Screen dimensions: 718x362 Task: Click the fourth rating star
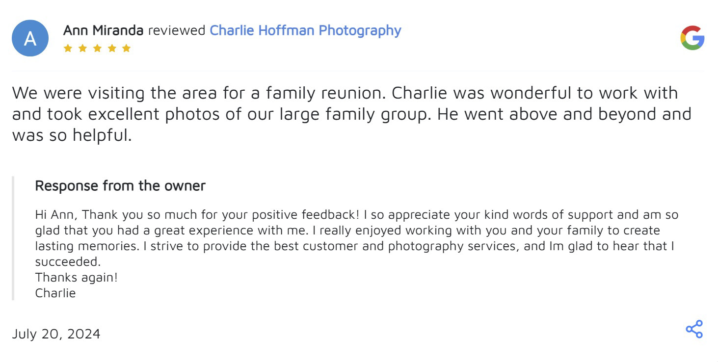(112, 48)
